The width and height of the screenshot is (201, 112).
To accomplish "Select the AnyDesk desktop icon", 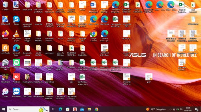I will [16, 77].
